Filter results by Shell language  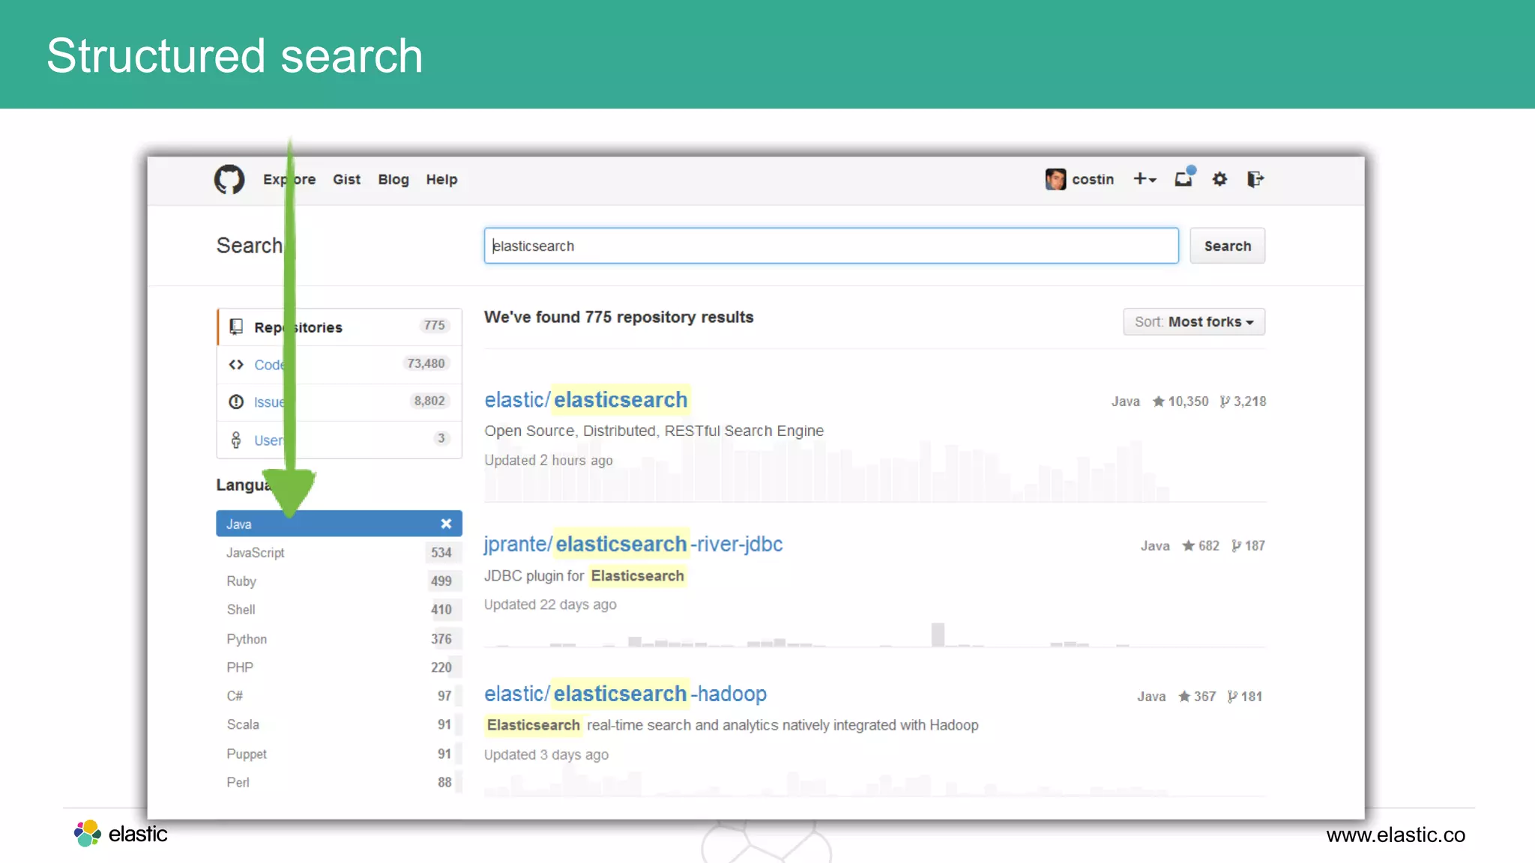pos(340,609)
